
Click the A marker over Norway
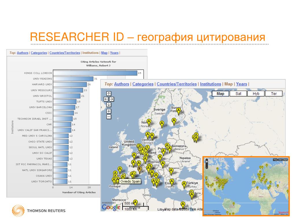(149, 122)
